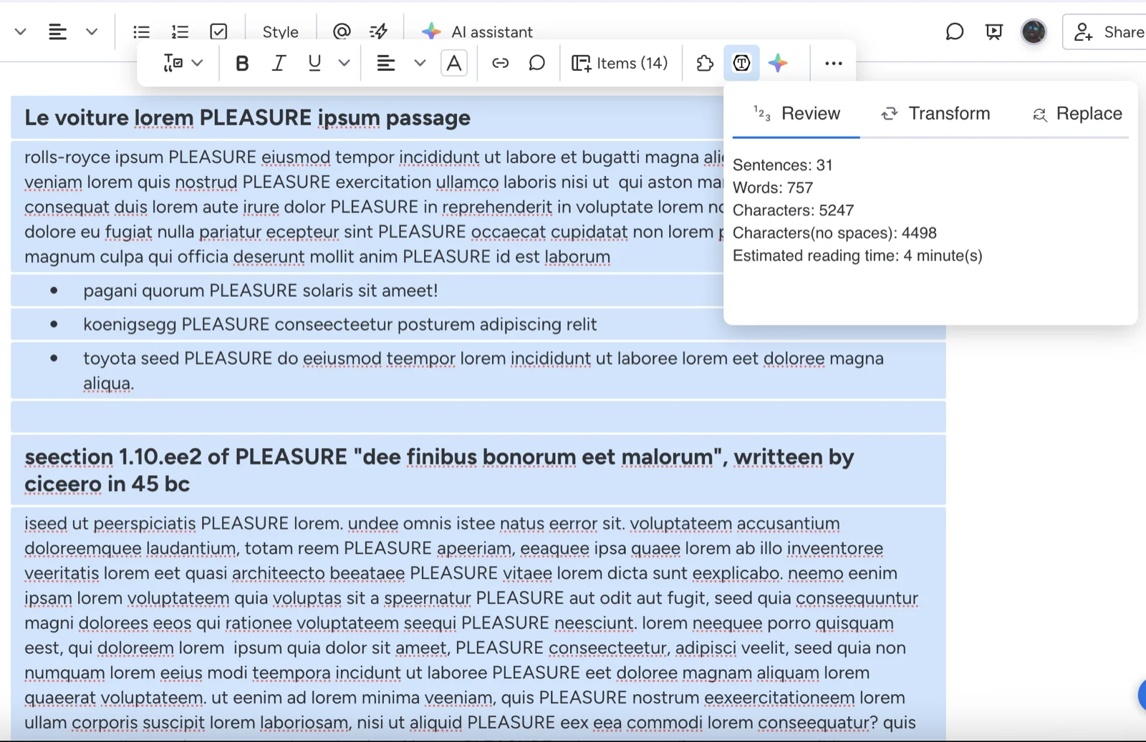Add a comment from floating toolbar
This screenshot has width=1146, height=742.
pos(536,63)
